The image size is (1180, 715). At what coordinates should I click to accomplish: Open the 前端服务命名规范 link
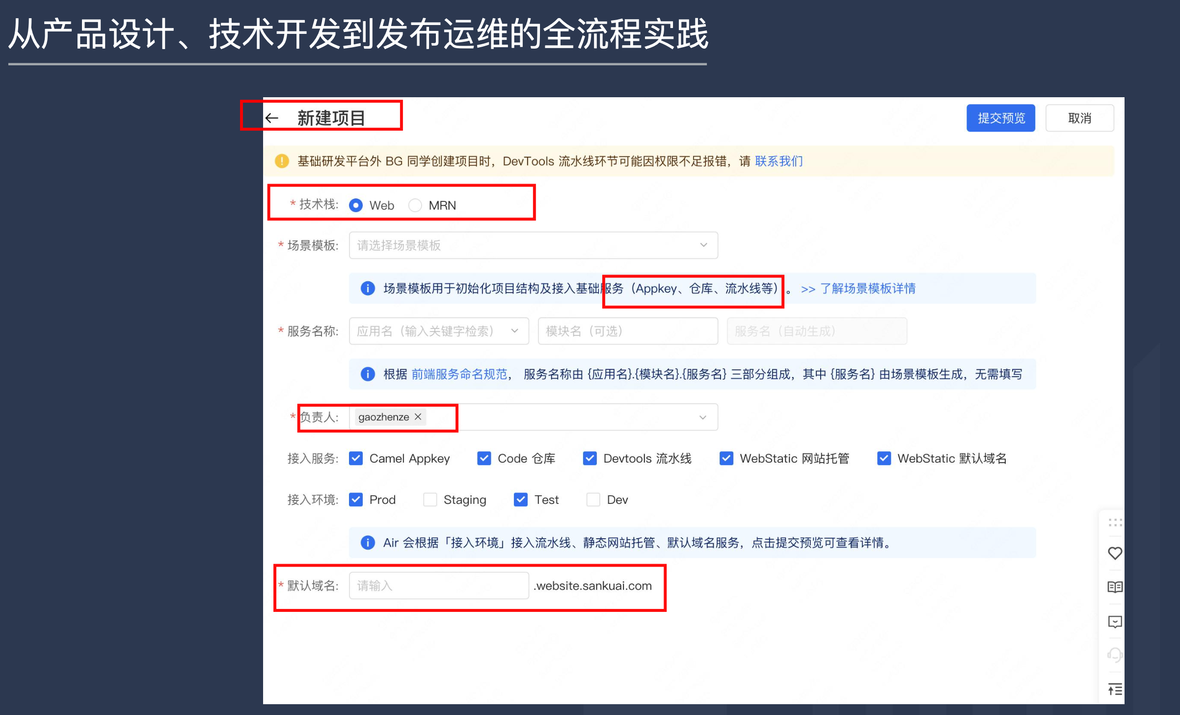(x=459, y=374)
